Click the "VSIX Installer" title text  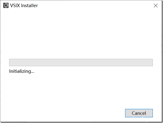click(24, 6)
